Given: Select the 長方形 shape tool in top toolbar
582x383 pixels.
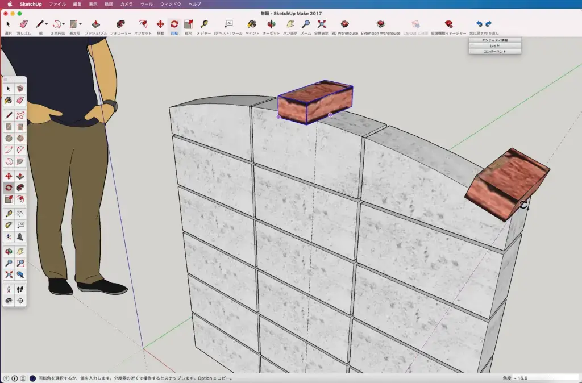Looking at the screenshot, I should 73,24.
